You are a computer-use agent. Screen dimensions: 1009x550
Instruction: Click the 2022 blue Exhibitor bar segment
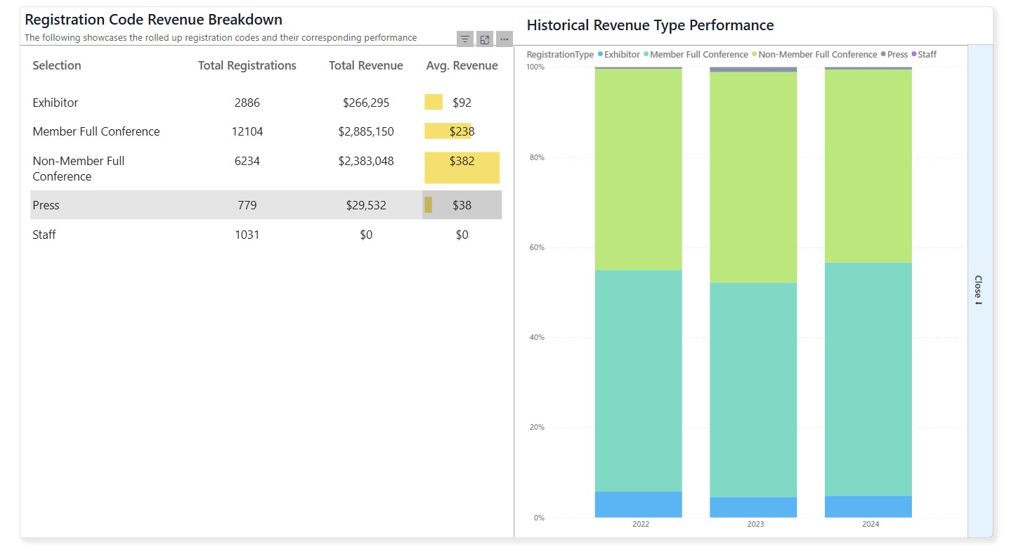(638, 504)
